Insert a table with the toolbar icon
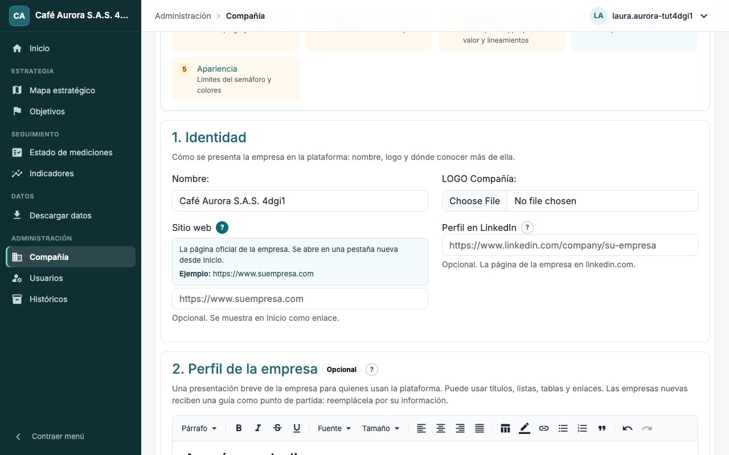Image resolution: width=729 pixels, height=455 pixels. (x=505, y=428)
